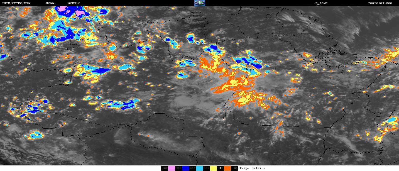Click the Temp. Celsius legend label
Image resolution: width=399 pixels, height=171 pixels.
click(252, 168)
